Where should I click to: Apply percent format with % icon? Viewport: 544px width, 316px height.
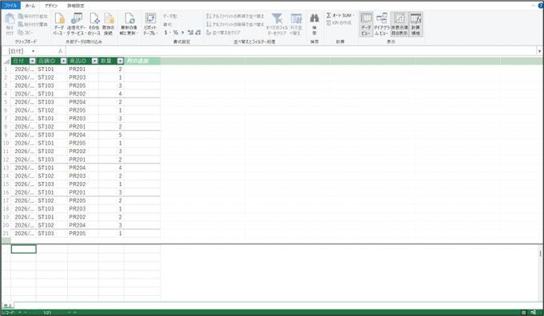[176, 33]
